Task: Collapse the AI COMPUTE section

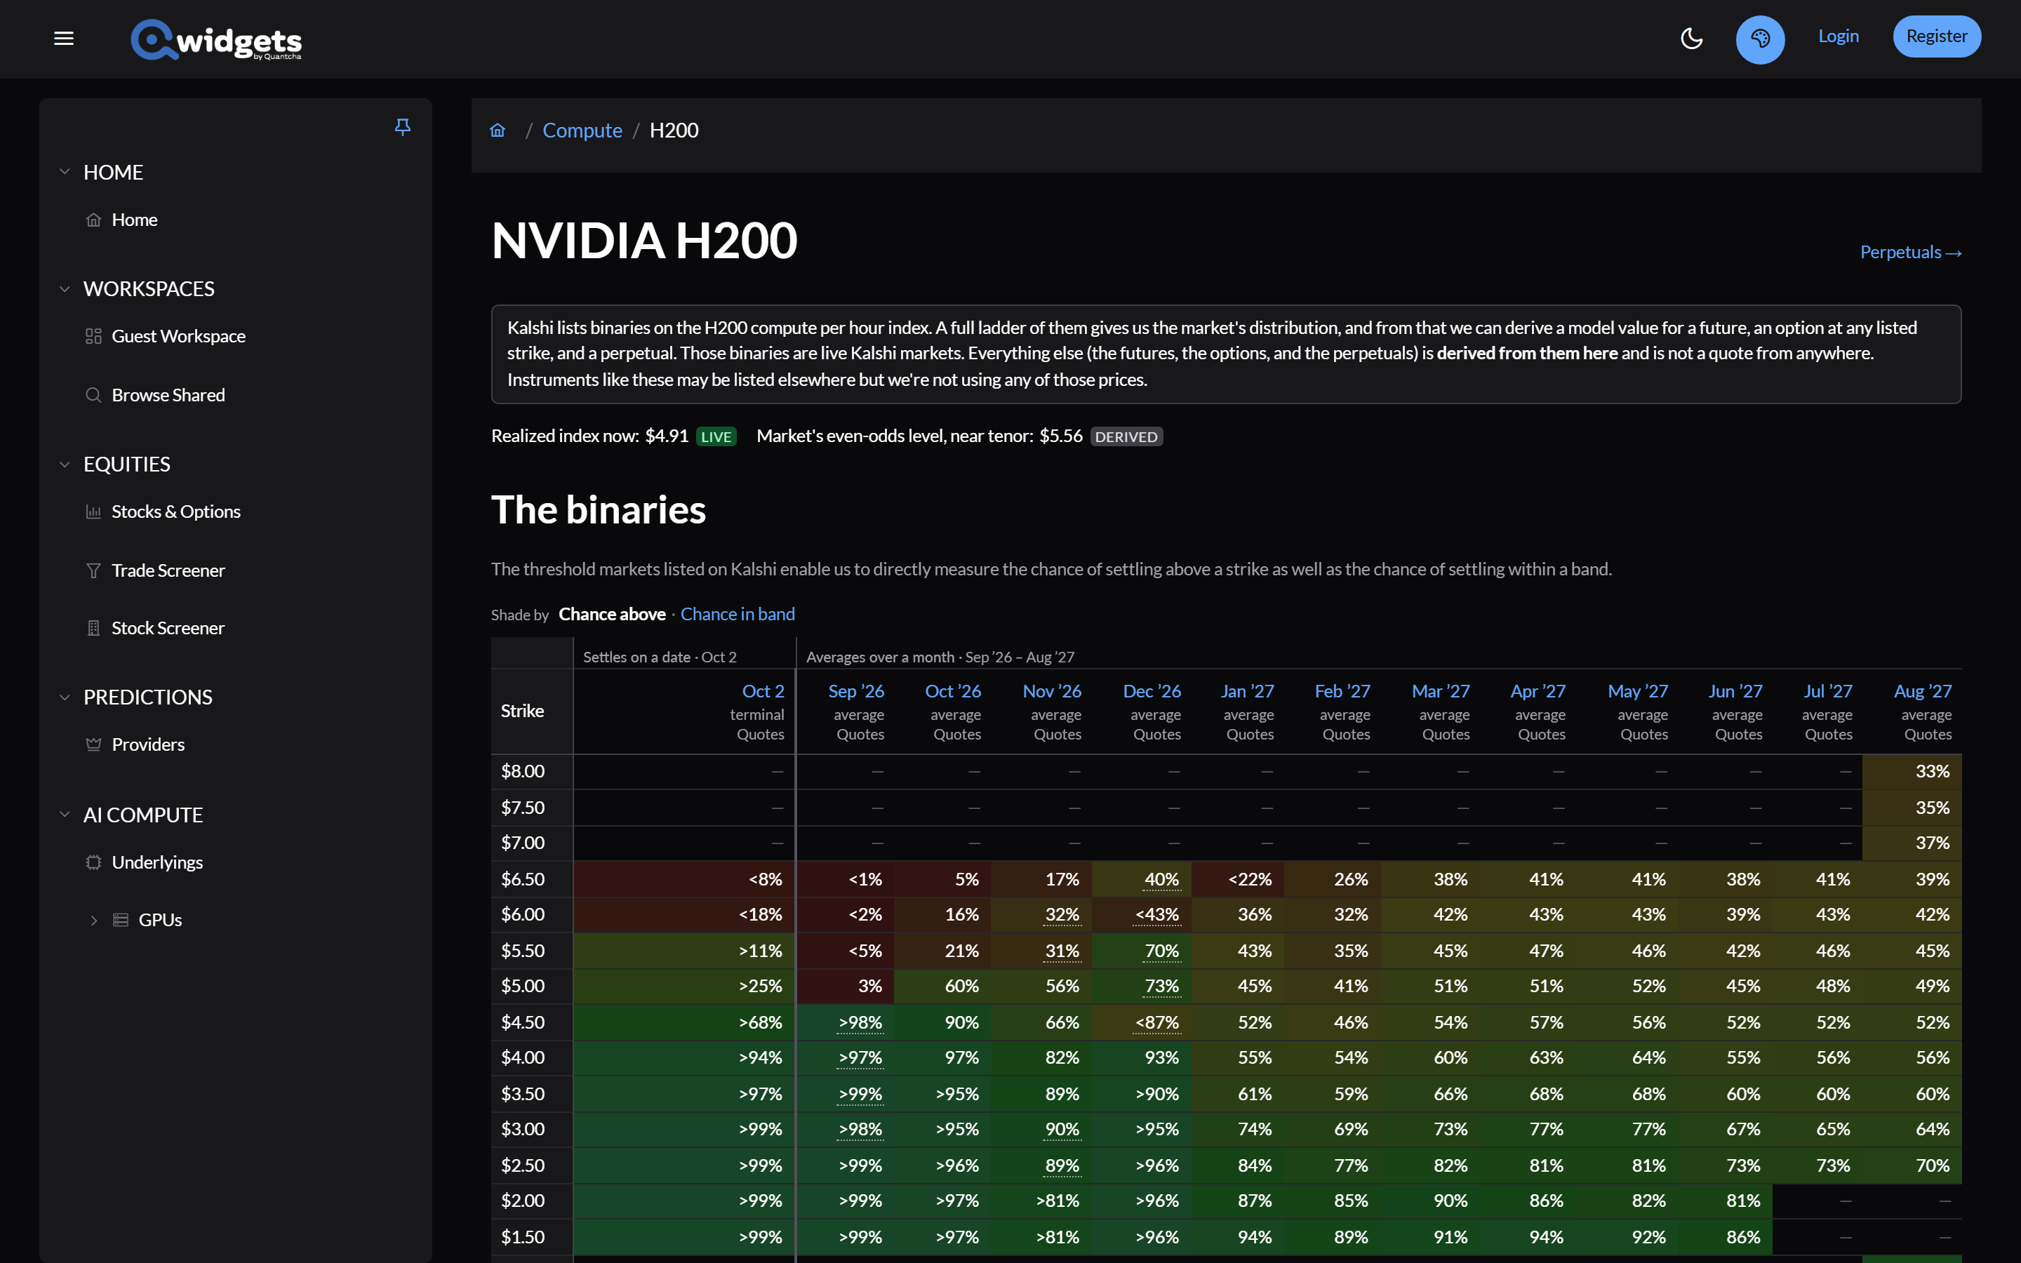Action: click(65, 815)
